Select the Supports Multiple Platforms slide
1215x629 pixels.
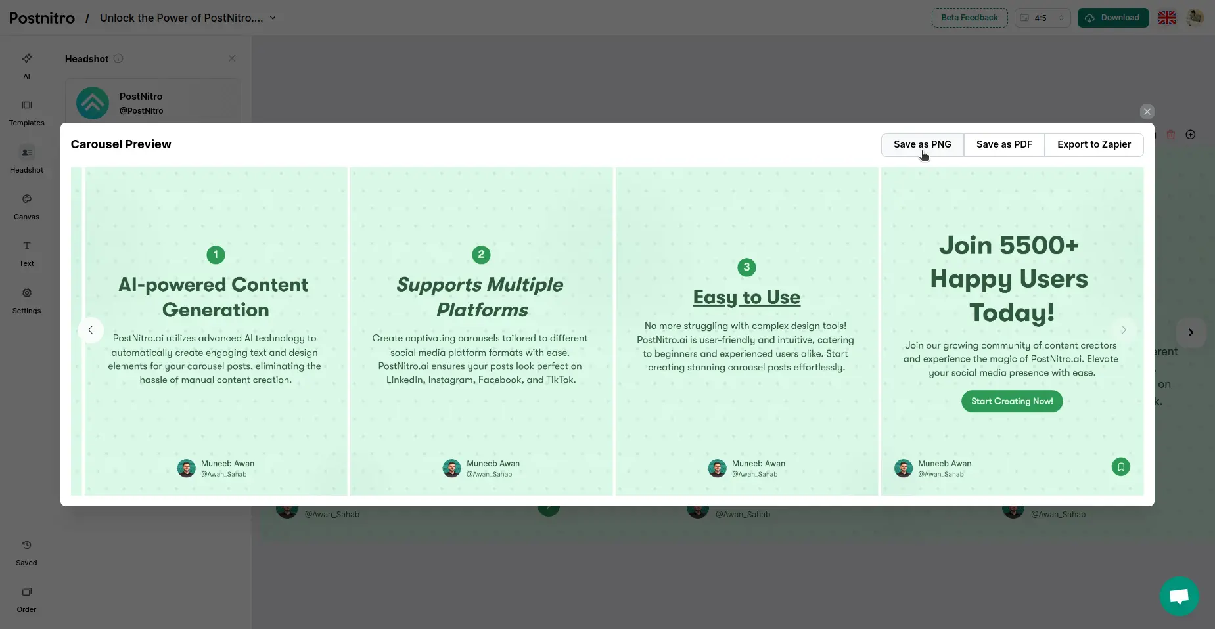pos(481,332)
